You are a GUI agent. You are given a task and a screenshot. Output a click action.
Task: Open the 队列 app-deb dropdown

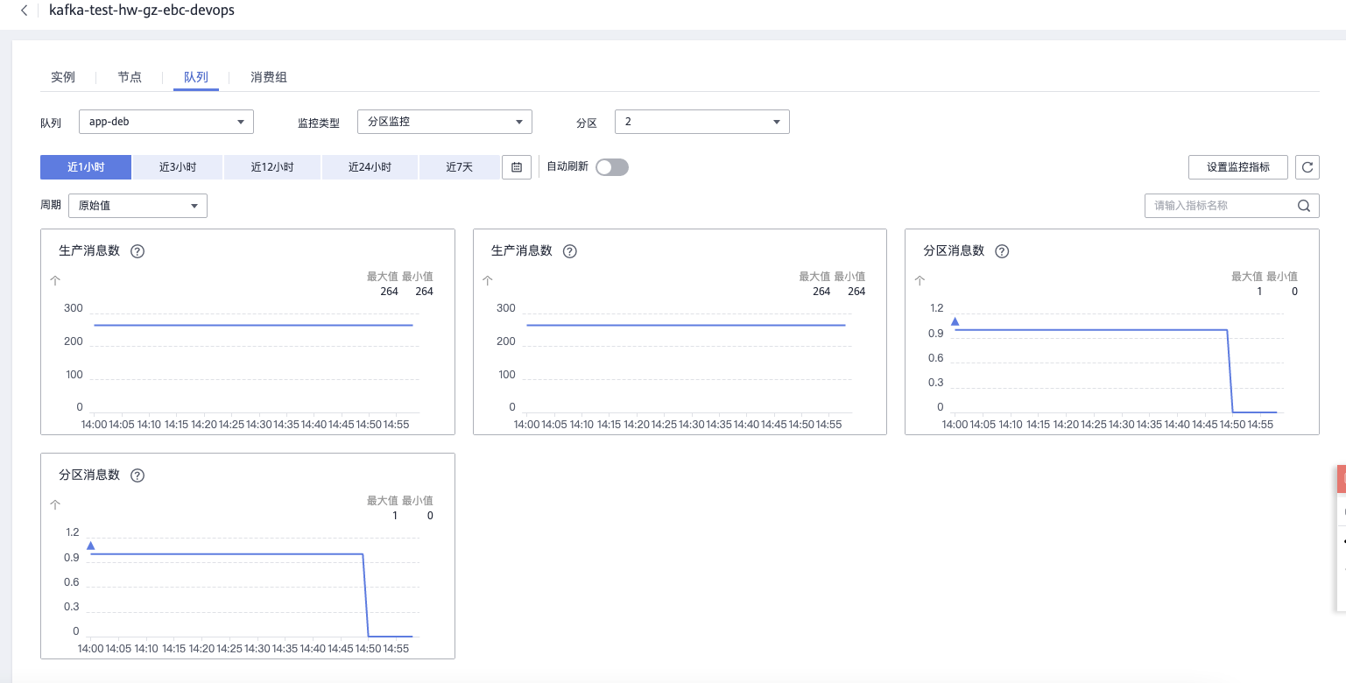(x=166, y=122)
